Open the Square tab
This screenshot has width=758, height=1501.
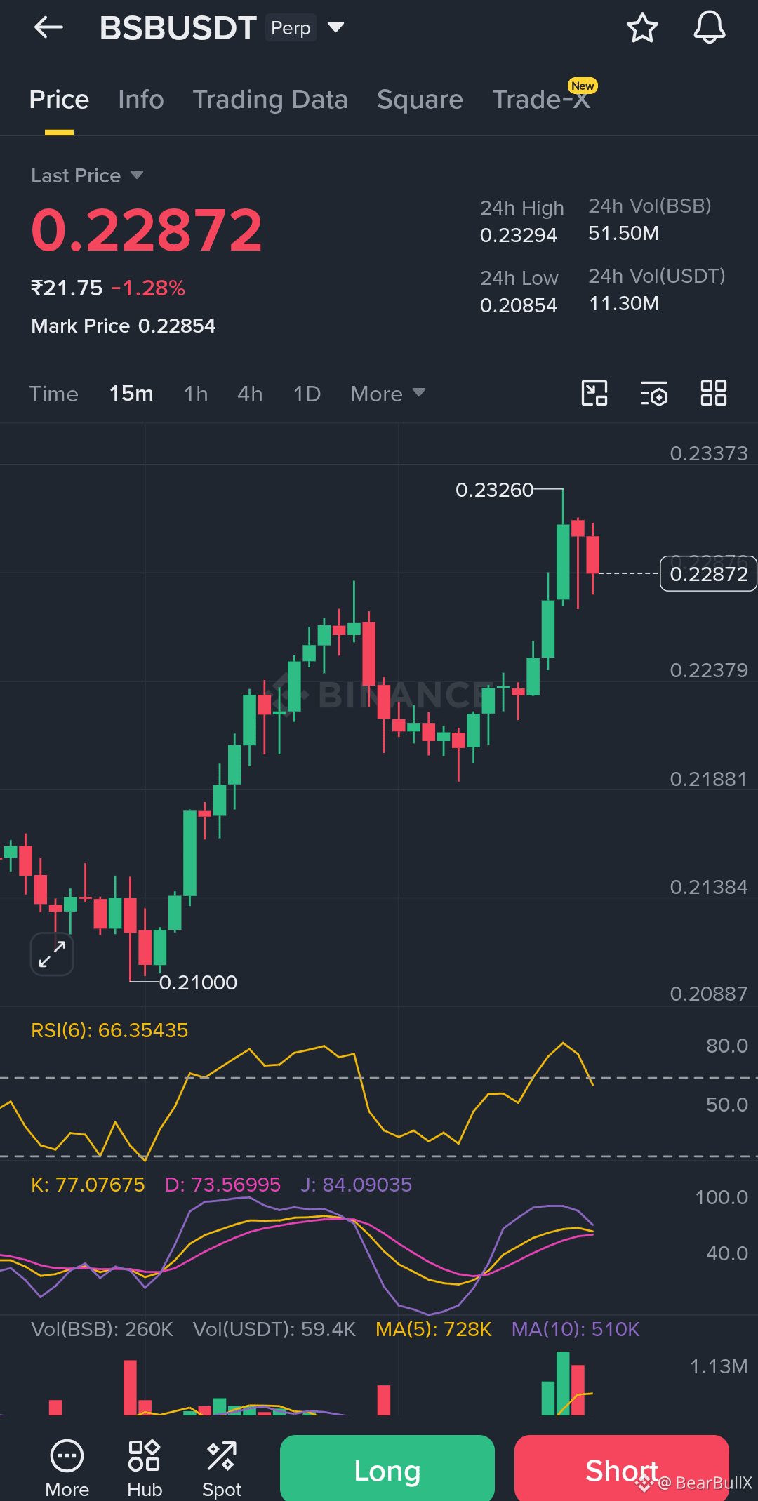(x=420, y=100)
